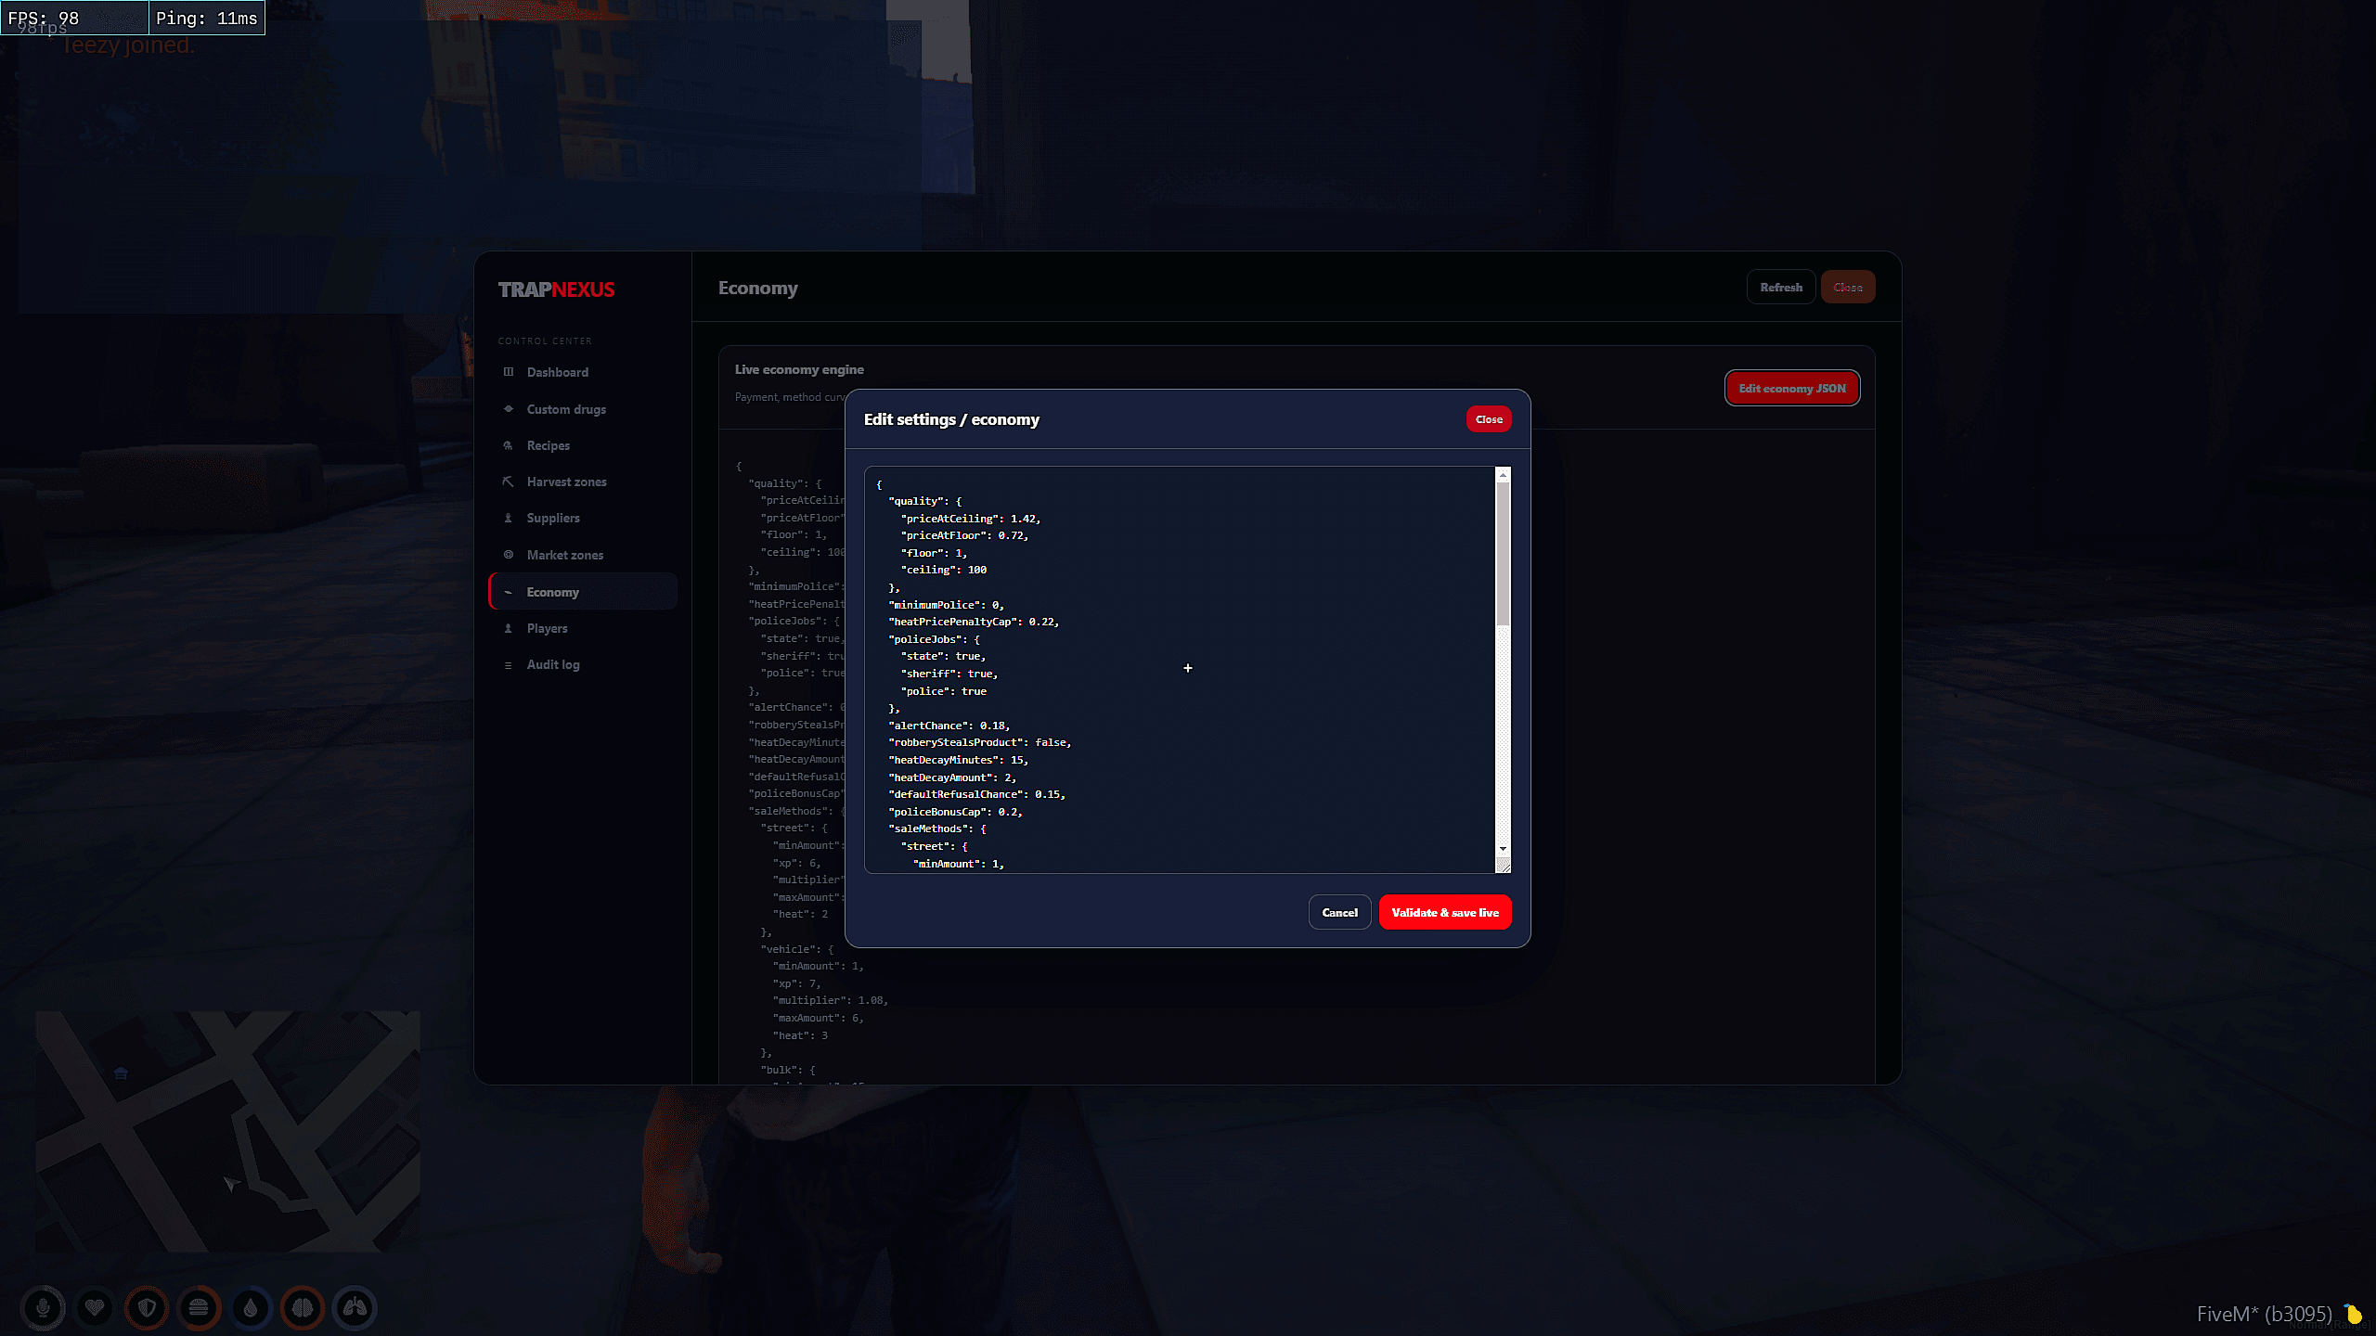This screenshot has width=2376, height=1336.
Task: Click the brain stress HUD icon
Action: click(x=303, y=1308)
